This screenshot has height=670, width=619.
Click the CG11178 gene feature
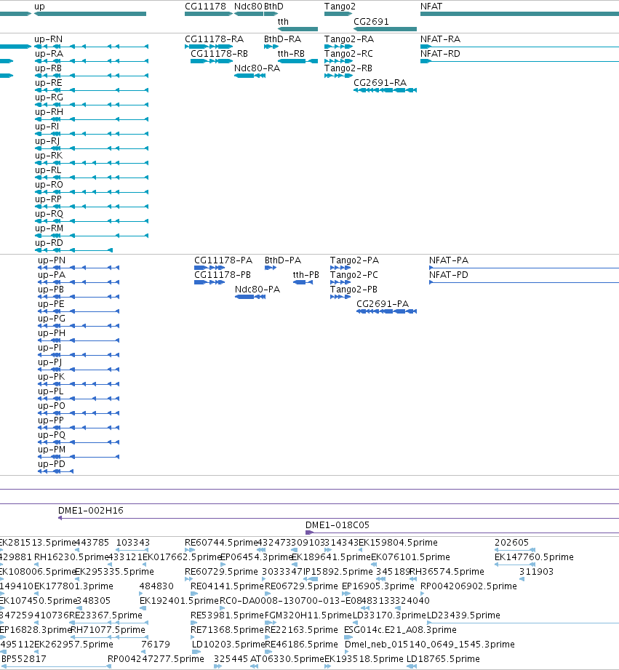(209, 14)
